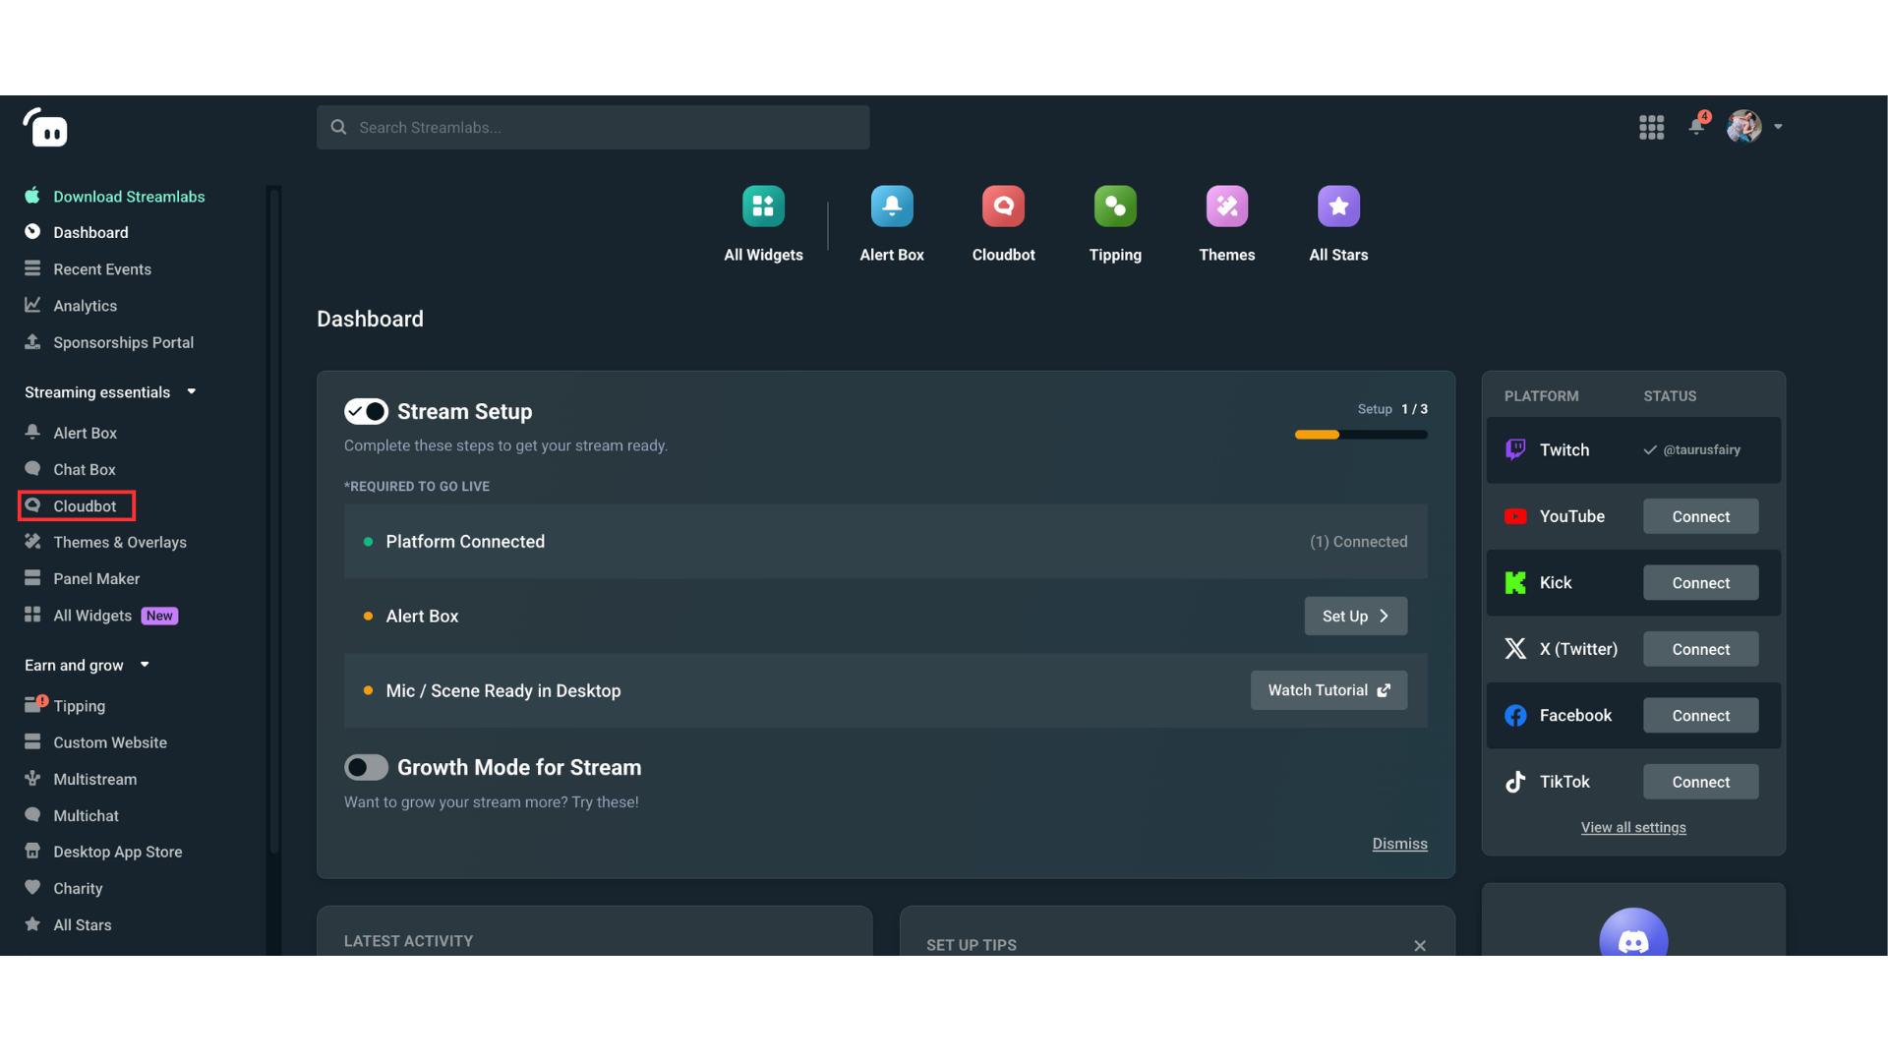Click the Twitch platform icon
Image resolution: width=1888 pixels, height=1062 pixels.
click(x=1515, y=450)
